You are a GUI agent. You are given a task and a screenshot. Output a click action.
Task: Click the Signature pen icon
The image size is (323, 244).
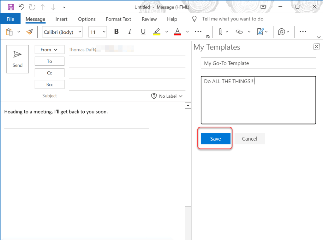point(260,32)
